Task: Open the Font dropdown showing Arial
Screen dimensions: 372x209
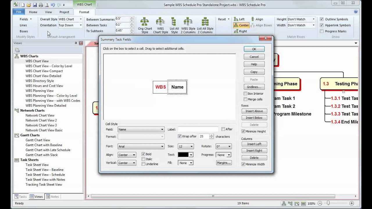Action: coord(141,146)
